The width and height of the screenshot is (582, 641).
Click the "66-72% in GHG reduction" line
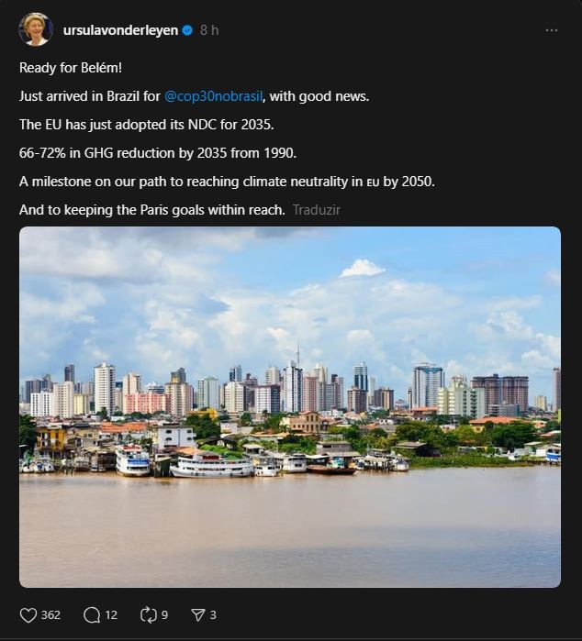coord(158,153)
